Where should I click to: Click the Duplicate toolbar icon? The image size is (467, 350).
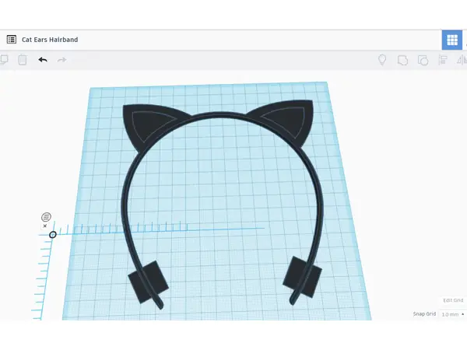4,60
